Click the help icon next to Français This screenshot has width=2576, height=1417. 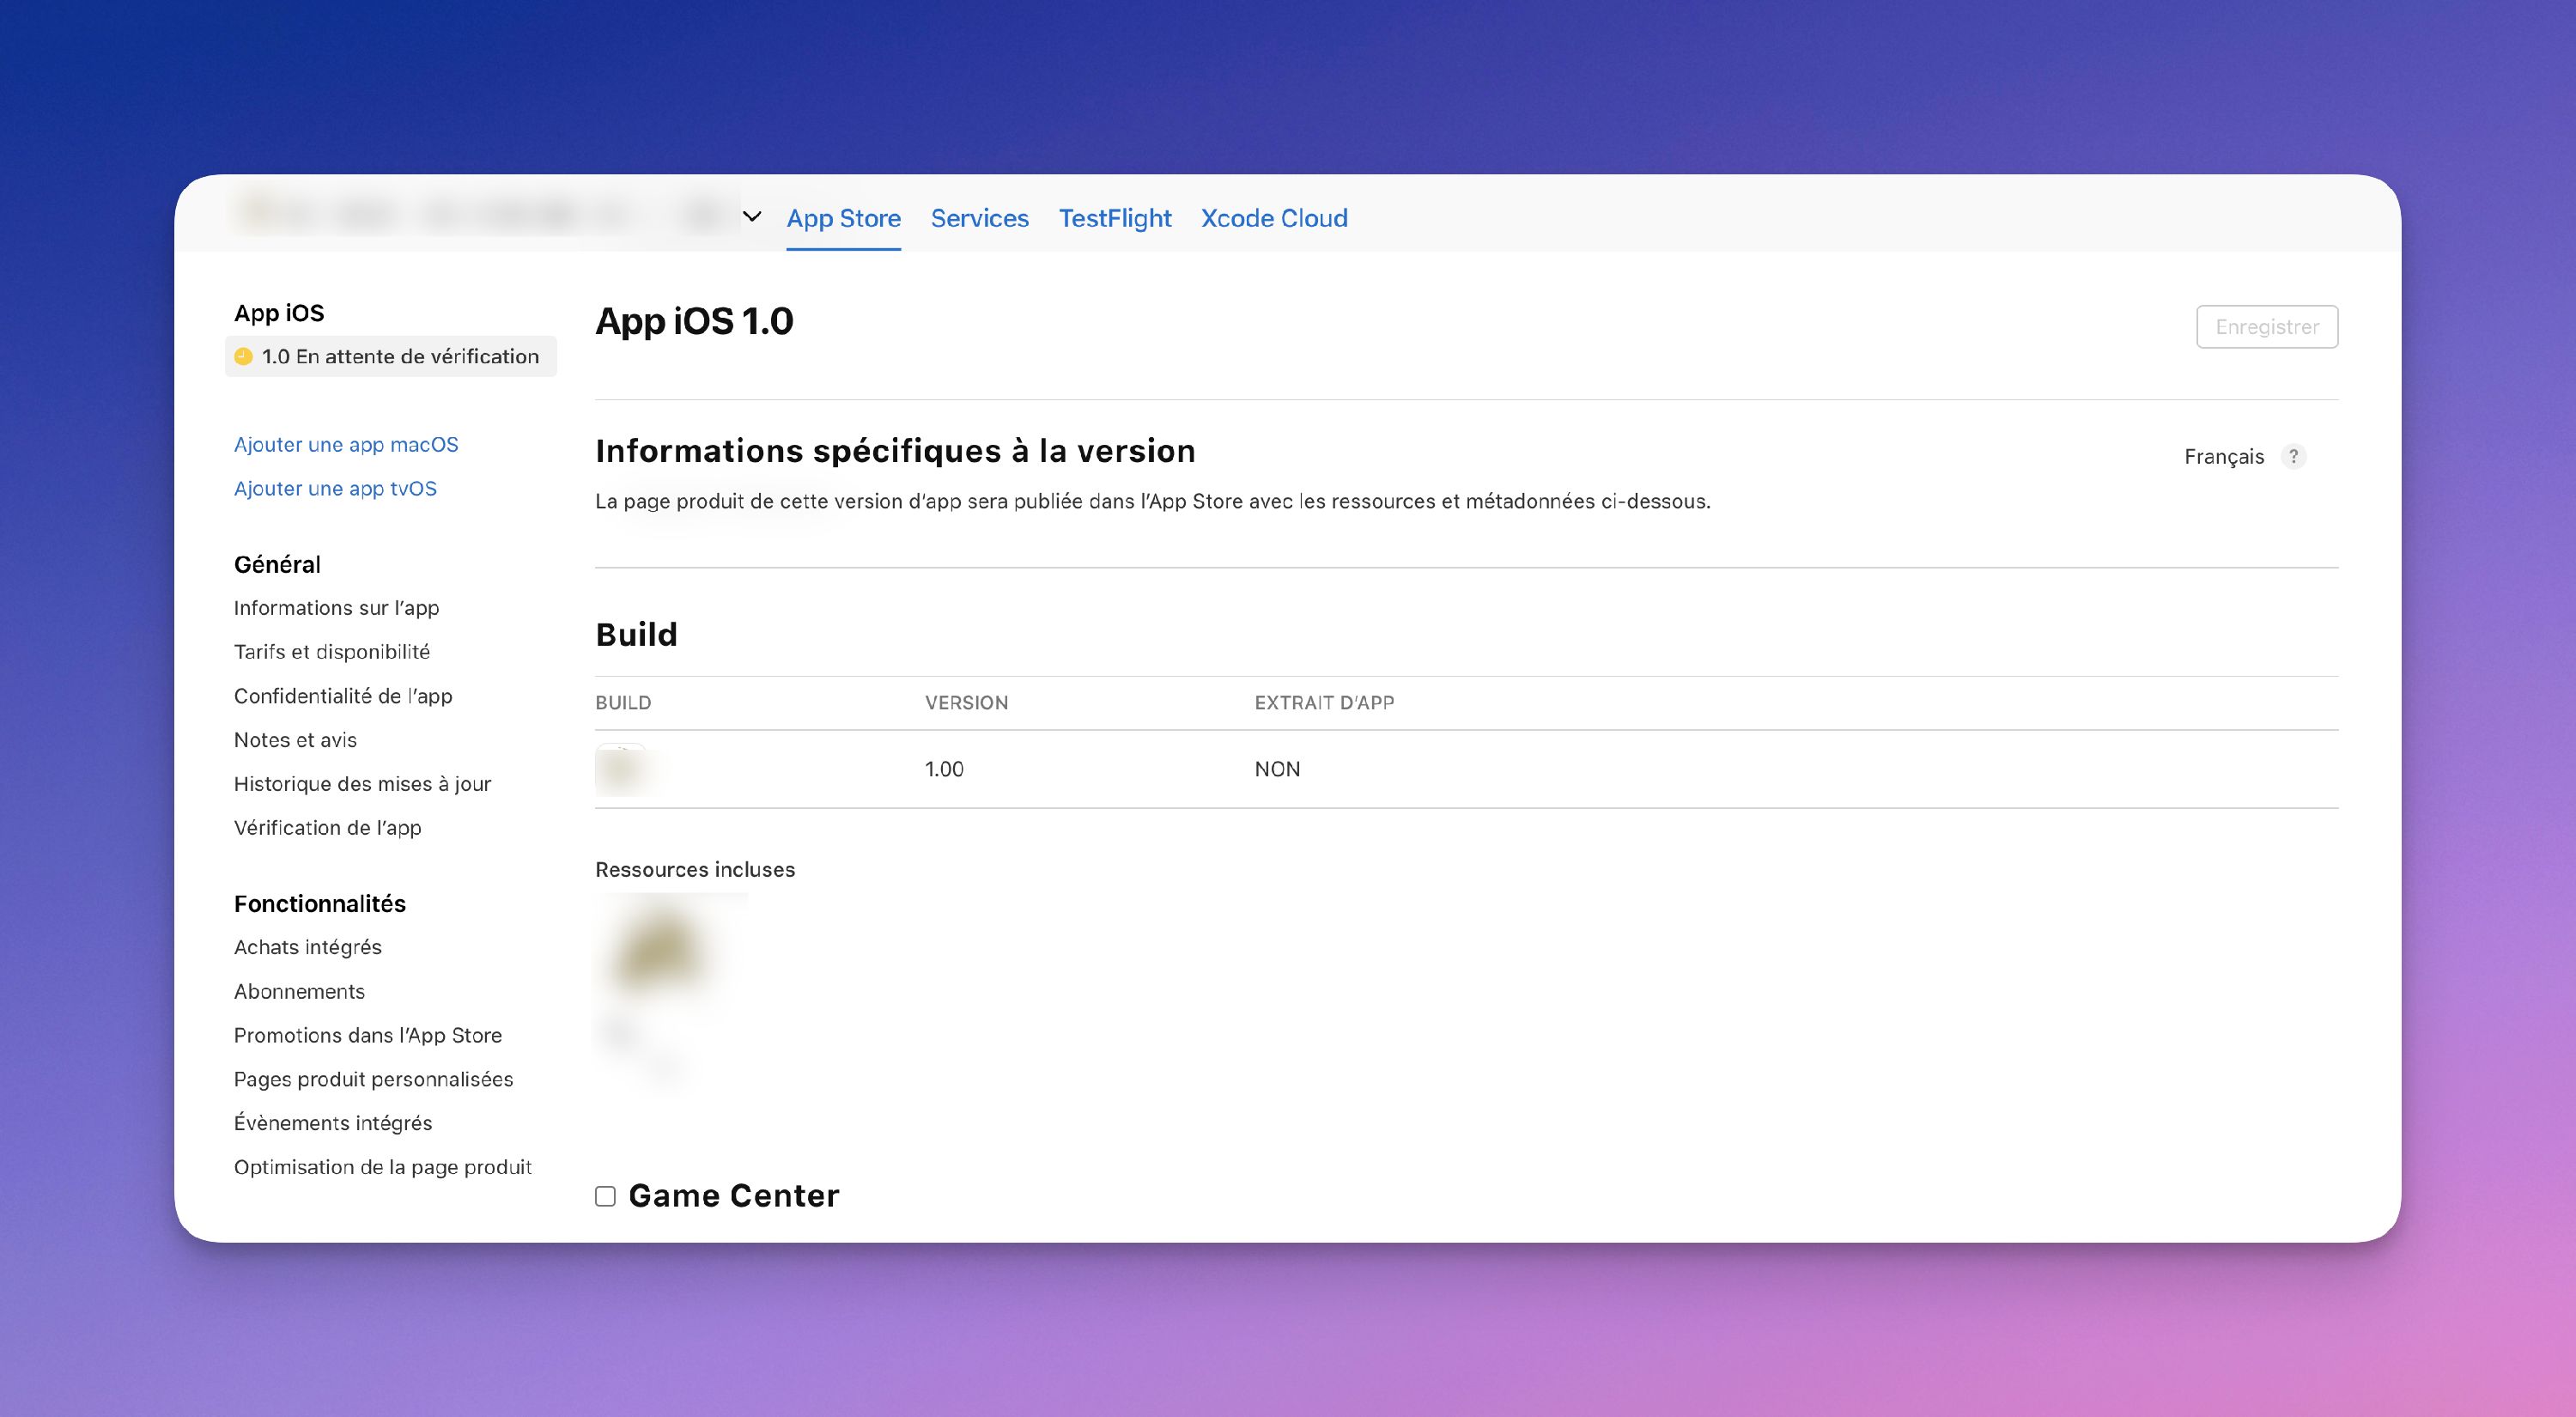(2295, 456)
